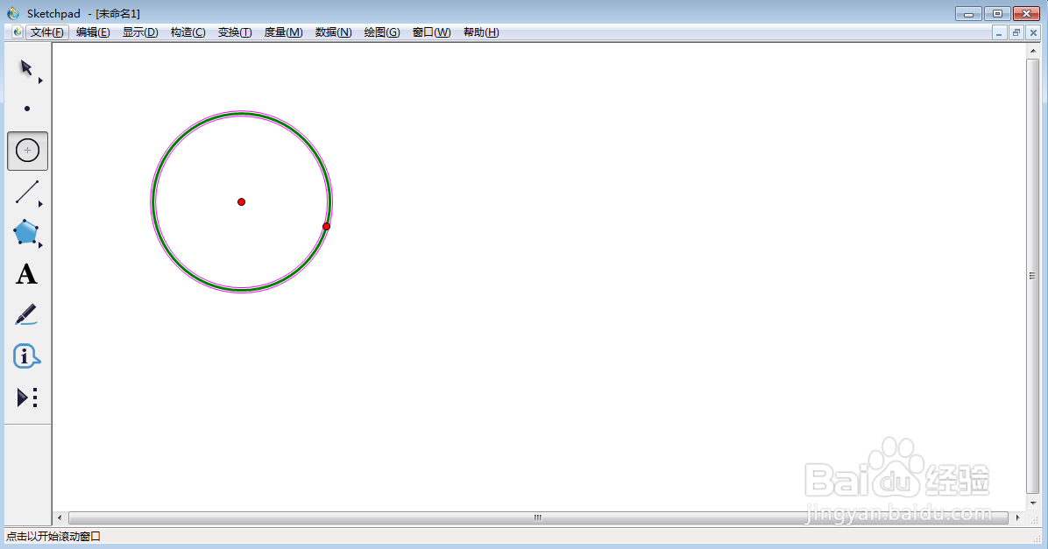Open the 显示(D) menu
The height and width of the screenshot is (549, 1048).
coord(140,32)
